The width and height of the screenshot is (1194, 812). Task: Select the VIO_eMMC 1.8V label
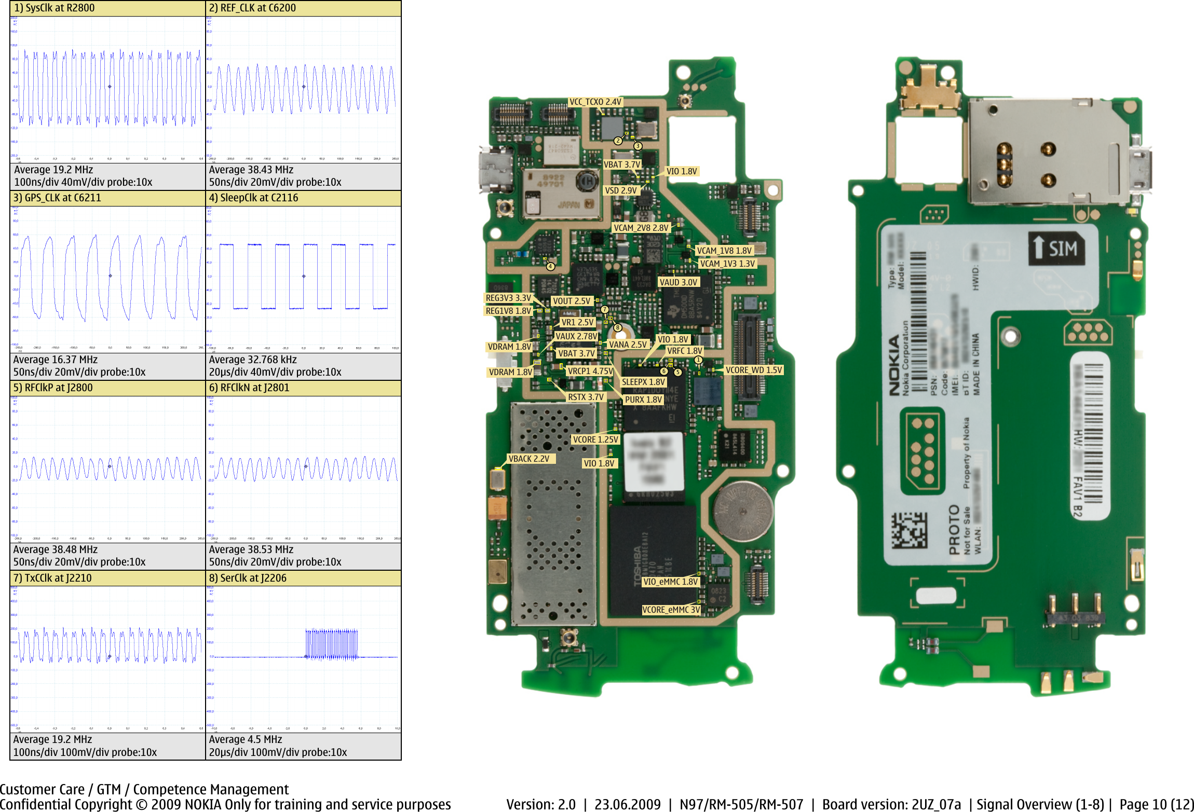tap(670, 582)
